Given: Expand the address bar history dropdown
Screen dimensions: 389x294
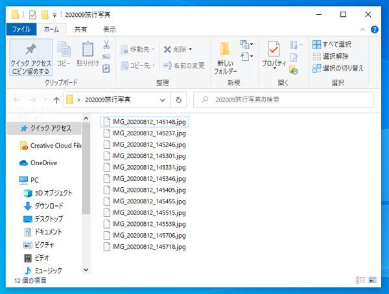Looking at the screenshot, I should (163, 100).
